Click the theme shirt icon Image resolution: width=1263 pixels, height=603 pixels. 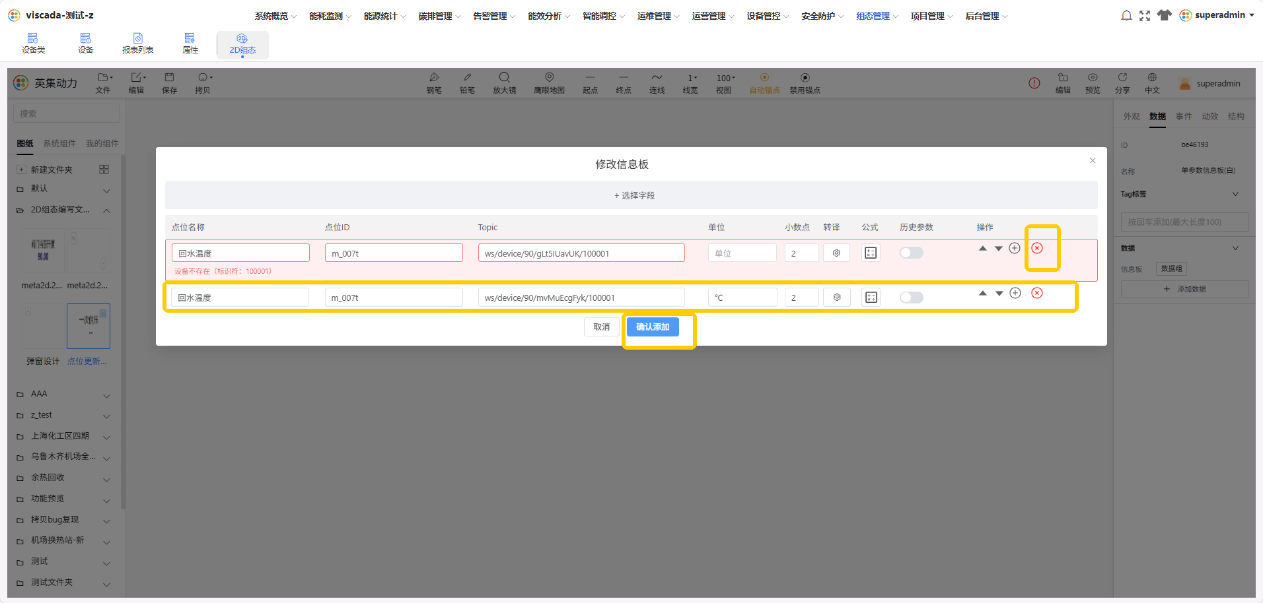[x=1165, y=15]
